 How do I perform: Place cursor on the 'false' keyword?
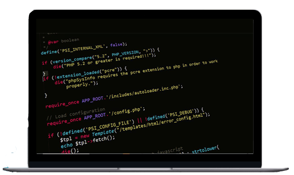pos(116,45)
